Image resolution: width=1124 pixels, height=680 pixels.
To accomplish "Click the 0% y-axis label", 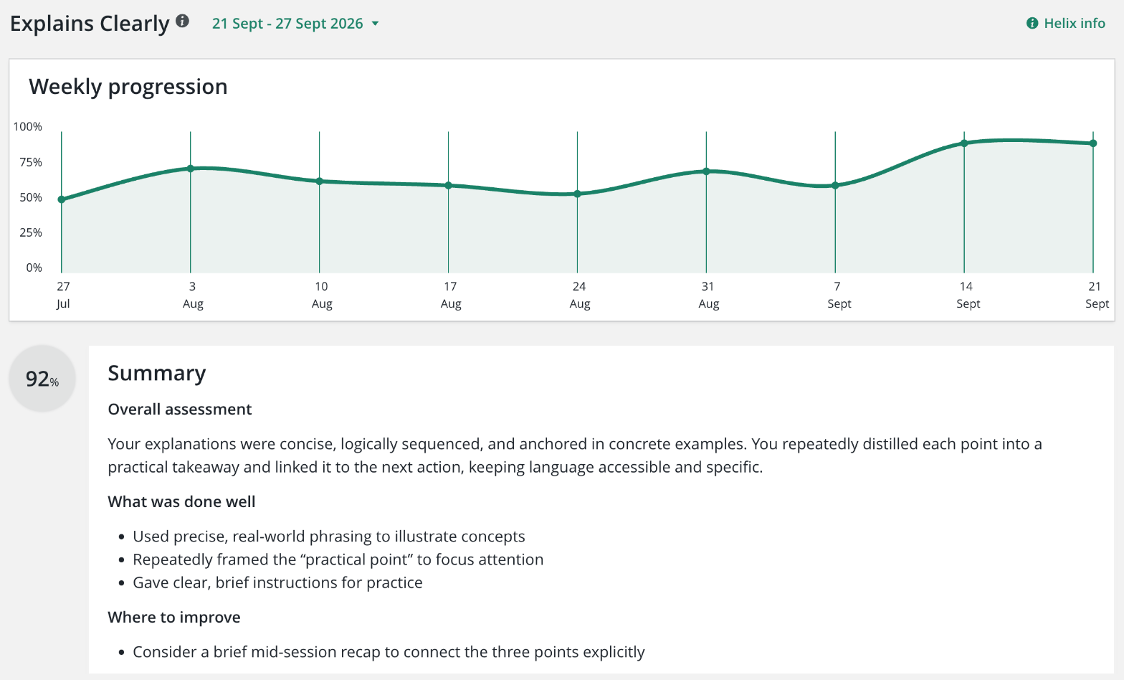I will click(x=34, y=268).
